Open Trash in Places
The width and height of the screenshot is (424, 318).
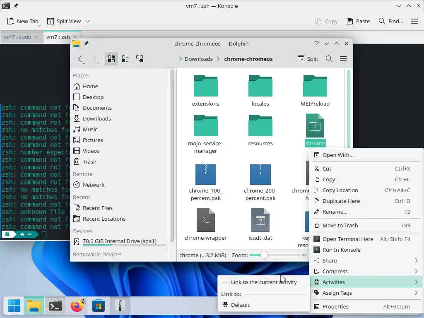pos(119,161)
